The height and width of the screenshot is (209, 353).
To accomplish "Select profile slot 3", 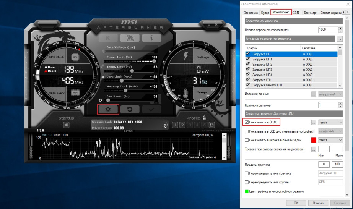I will [x=190, y=125].
